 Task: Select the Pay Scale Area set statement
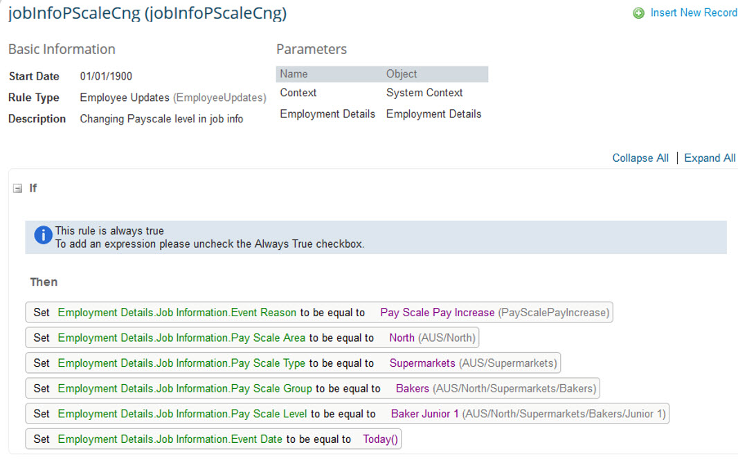[x=252, y=338]
